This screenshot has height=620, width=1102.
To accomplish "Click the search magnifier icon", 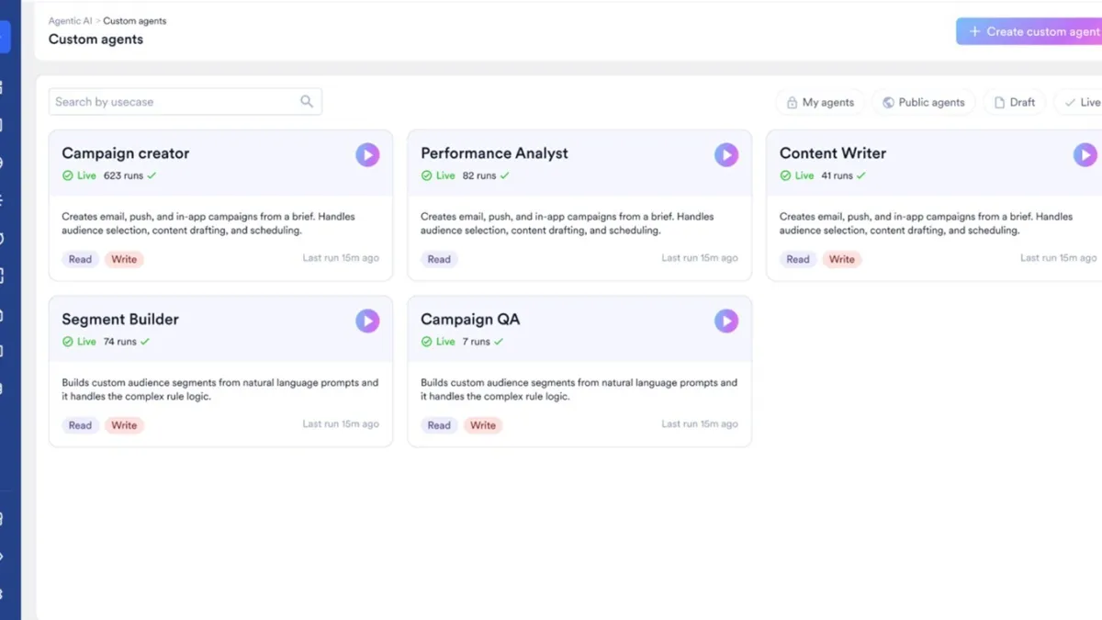I will (307, 102).
